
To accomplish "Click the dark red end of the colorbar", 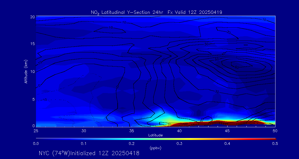I will click(x=272, y=139).
